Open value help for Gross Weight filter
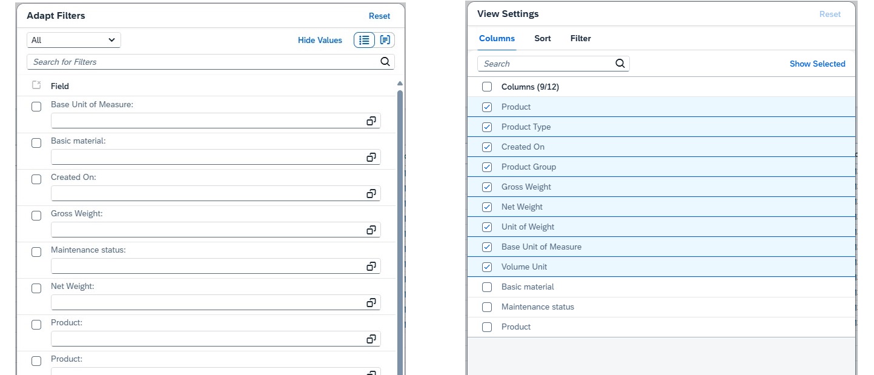Image resolution: width=874 pixels, height=375 pixels. 371,230
